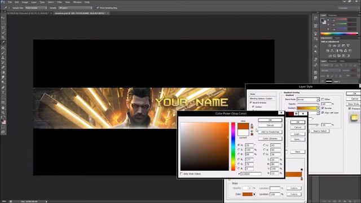The image size is (361, 203).
Task: Select the Eyedropper tool in the toolbox
Action: click(3, 43)
